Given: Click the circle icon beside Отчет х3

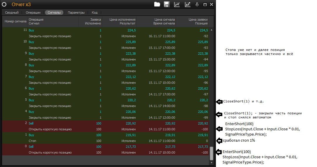Looking at the screenshot, I should click(x=4, y=4).
